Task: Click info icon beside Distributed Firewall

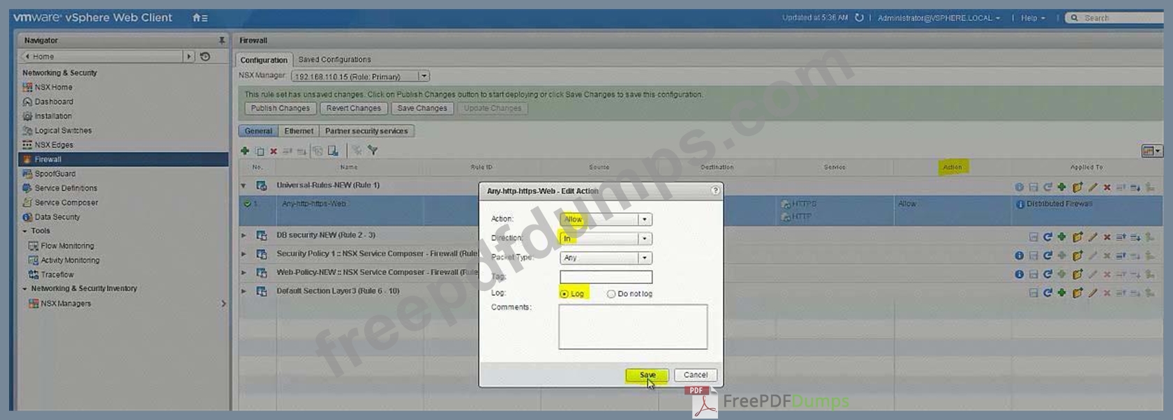Action: (x=1020, y=204)
